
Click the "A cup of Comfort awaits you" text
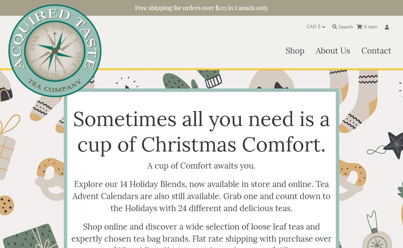coord(201,166)
